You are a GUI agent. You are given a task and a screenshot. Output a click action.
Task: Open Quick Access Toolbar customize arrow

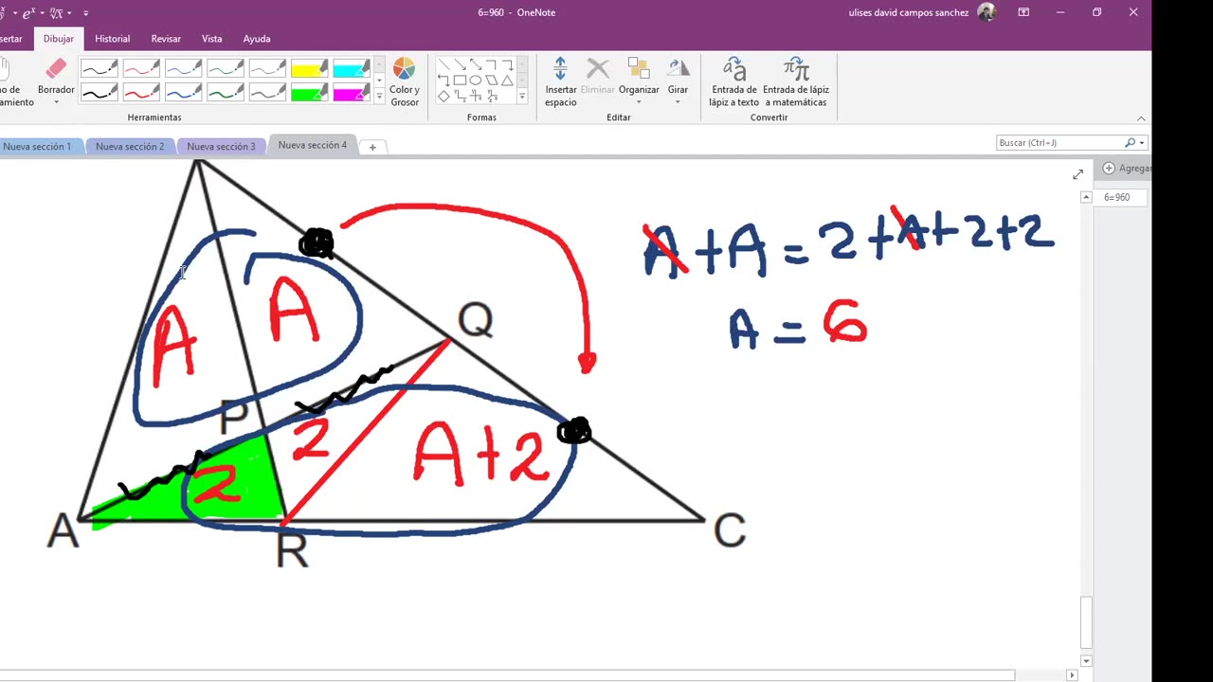point(85,13)
